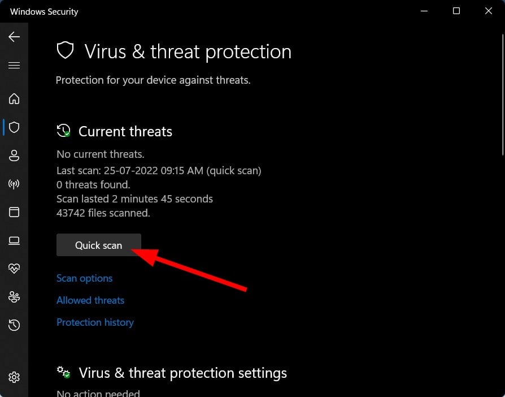505x397 pixels.
Task: Open App & browser control icon
Action: (14, 212)
